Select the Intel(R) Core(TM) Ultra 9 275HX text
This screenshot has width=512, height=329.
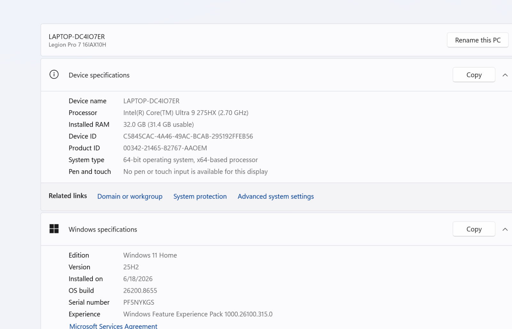(x=186, y=113)
